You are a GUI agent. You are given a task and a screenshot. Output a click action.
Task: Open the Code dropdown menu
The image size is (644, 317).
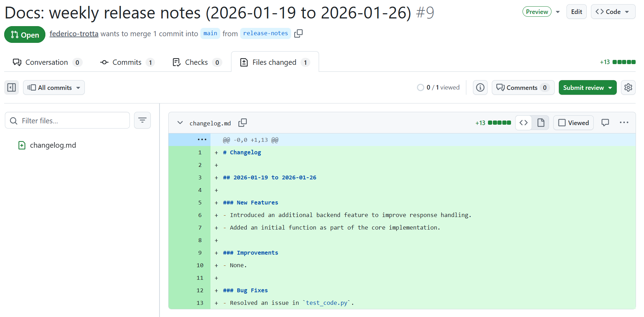click(613, 11)
